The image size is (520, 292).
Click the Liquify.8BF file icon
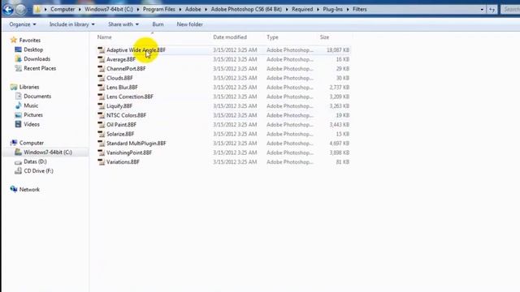click(101, 106)
